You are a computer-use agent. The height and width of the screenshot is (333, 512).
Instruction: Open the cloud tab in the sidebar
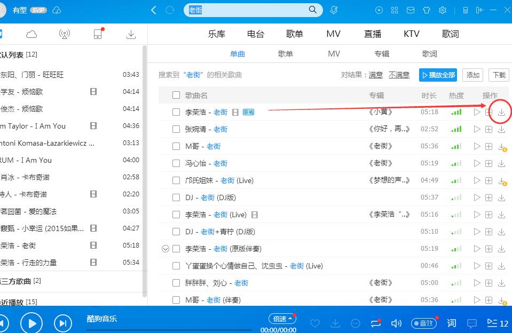(31, 34)
